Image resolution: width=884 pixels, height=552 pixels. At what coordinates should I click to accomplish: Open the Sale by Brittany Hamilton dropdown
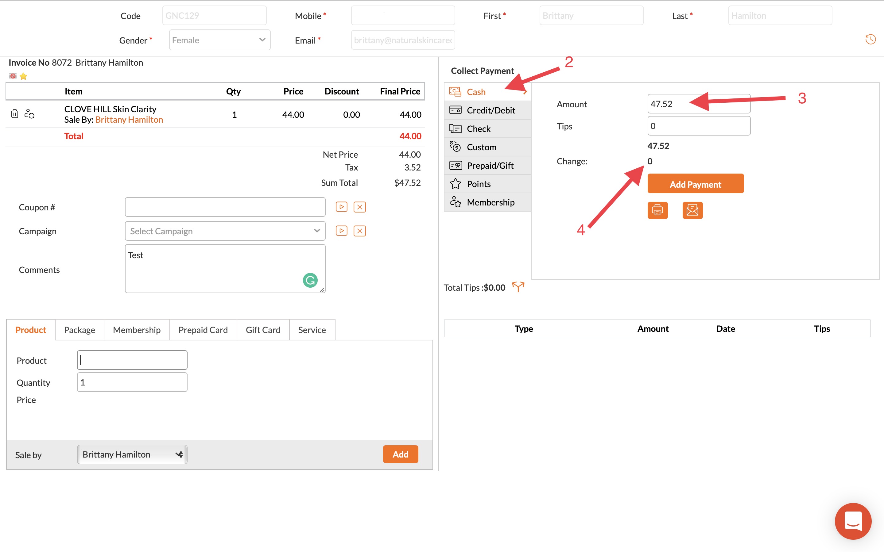[132, 454]
